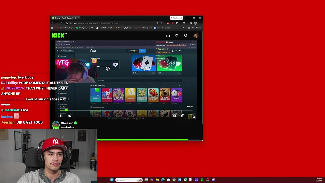The image size is (325, 183).
Task: Select the Cheesur - Watch clips tab
Action: point(66,18)
